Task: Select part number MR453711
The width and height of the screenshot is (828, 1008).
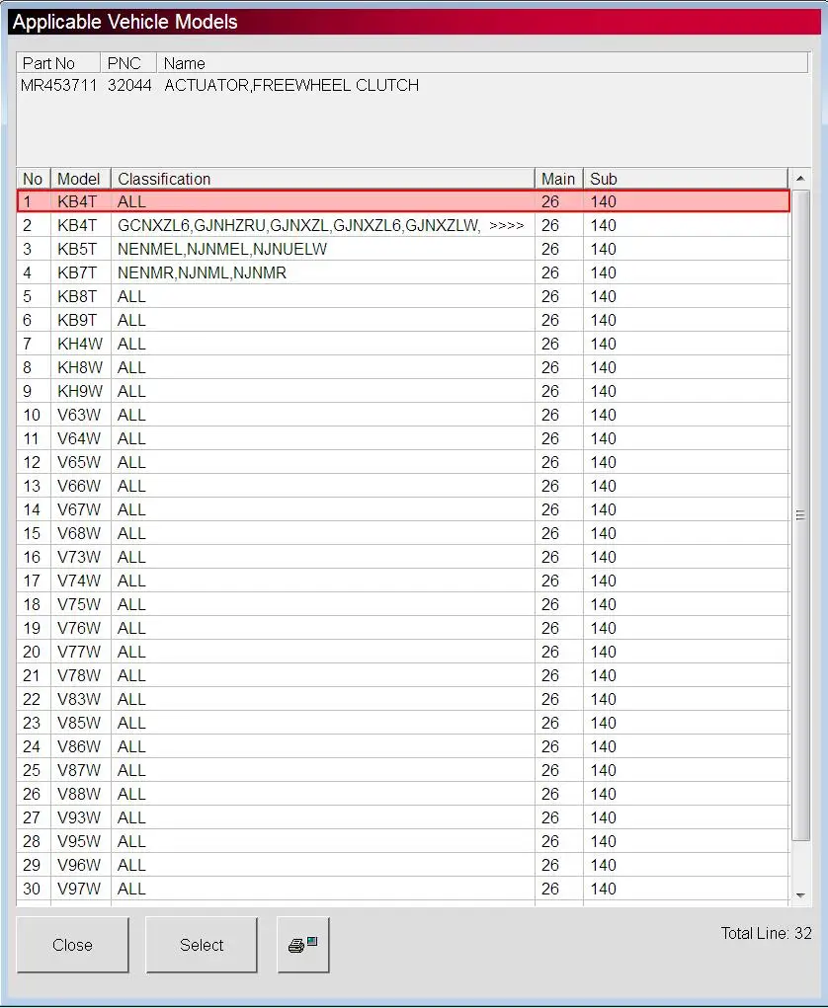Action: 58,86
